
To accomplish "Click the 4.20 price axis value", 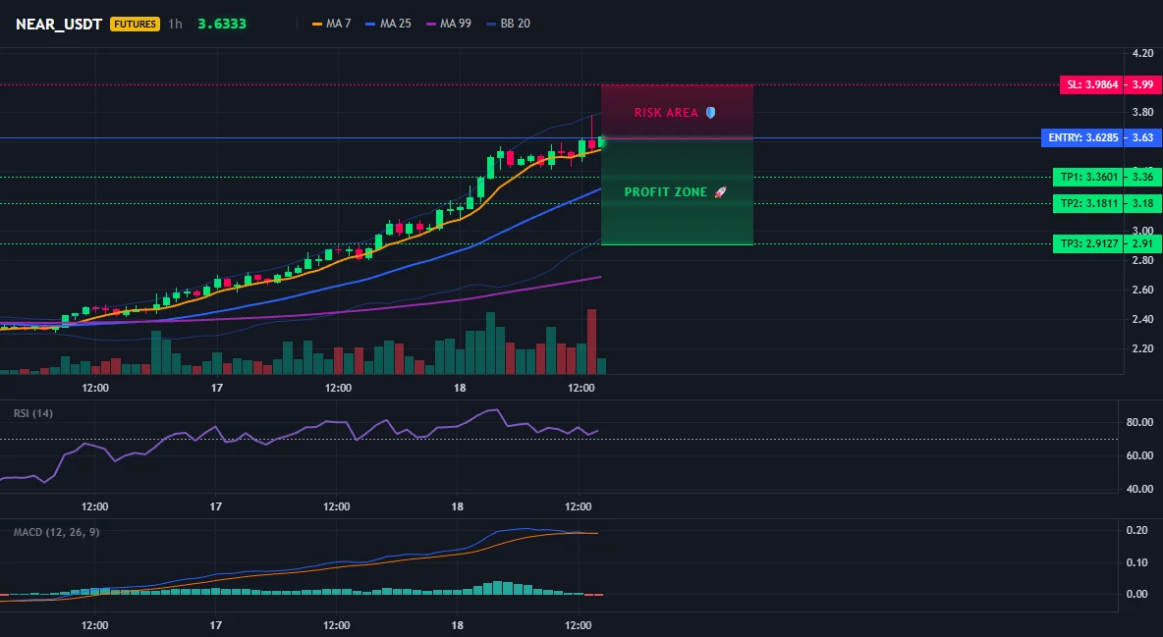I will (x=1143, y=53).
